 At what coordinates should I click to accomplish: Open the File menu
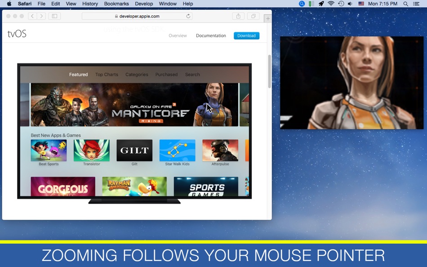(41, 4)
